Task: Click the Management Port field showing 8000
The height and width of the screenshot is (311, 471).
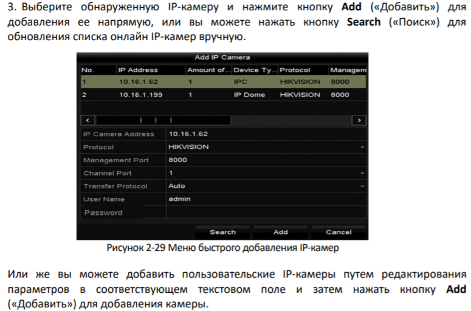Action: [266, 160]
